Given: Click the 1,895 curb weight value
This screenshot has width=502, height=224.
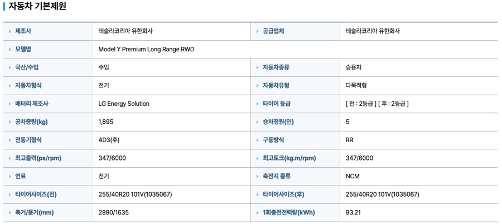Looking at the screenshot, I should [106, 122].
